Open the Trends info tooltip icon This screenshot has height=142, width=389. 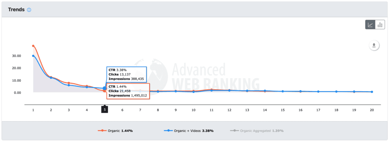click(x=29, y=10)
